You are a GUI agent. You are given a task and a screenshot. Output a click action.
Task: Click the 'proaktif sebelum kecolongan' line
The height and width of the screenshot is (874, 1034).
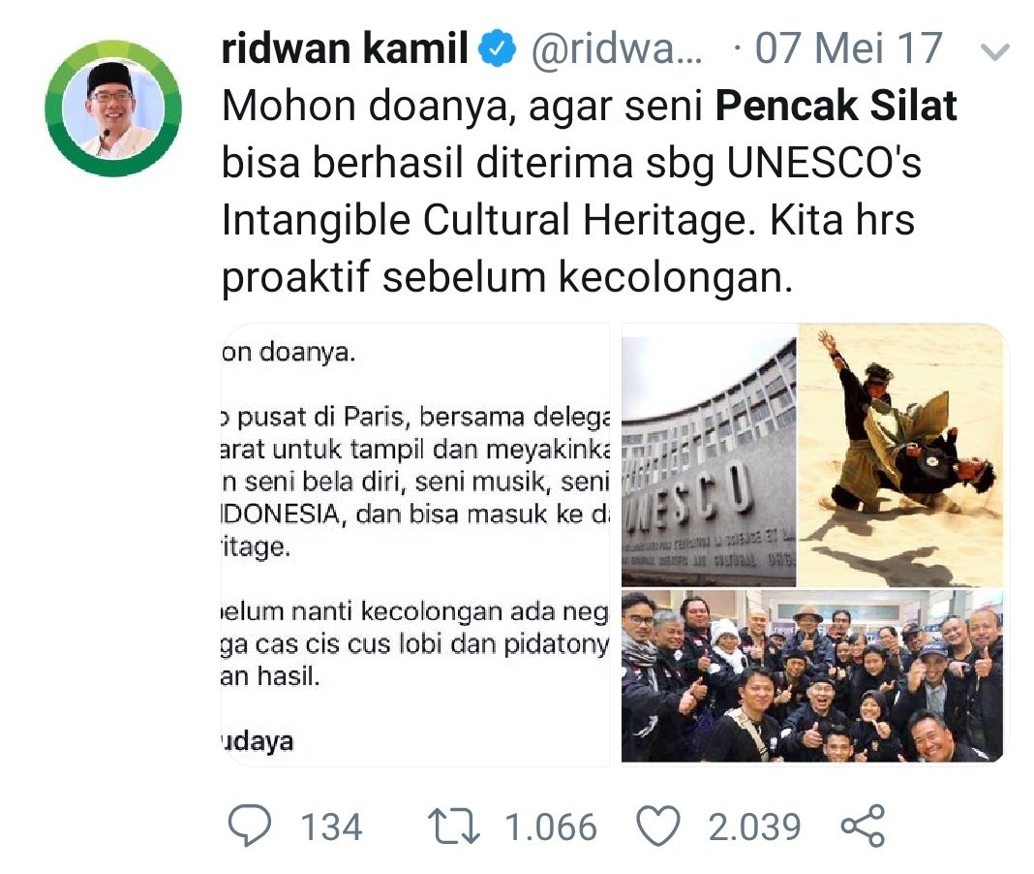(x=507, y=276)
